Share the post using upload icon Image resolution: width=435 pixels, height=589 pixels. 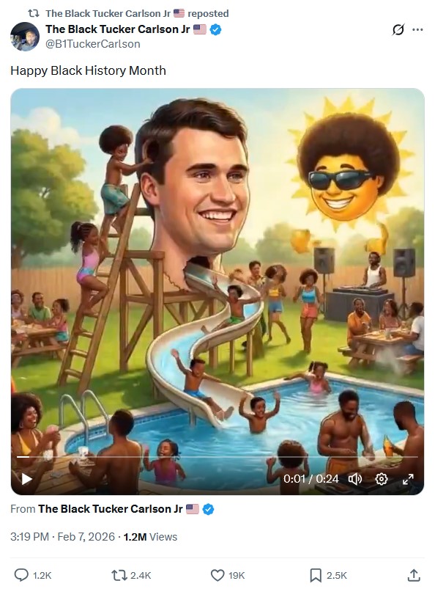pyautogui.click(x=414, y=575)
